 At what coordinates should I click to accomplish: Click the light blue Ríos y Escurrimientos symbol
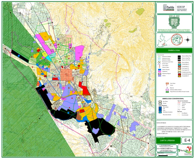point(160,115)
